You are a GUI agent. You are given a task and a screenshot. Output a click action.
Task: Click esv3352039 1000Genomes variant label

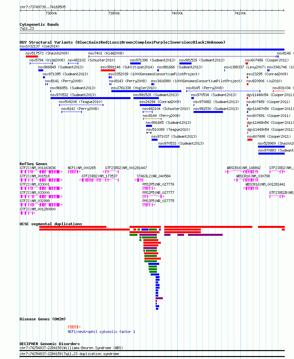click(x=154, y=74)
